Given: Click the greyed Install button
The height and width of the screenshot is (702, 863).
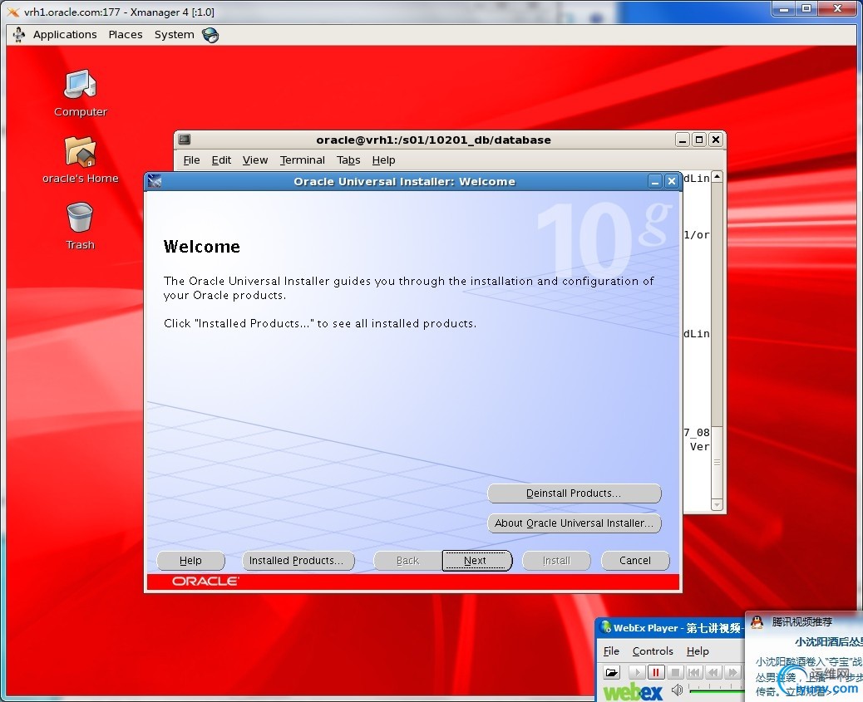Looking at the screenshot, I should point(556,561).
